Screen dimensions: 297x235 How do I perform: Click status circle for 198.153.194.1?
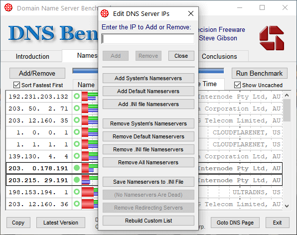click(77, 192)
